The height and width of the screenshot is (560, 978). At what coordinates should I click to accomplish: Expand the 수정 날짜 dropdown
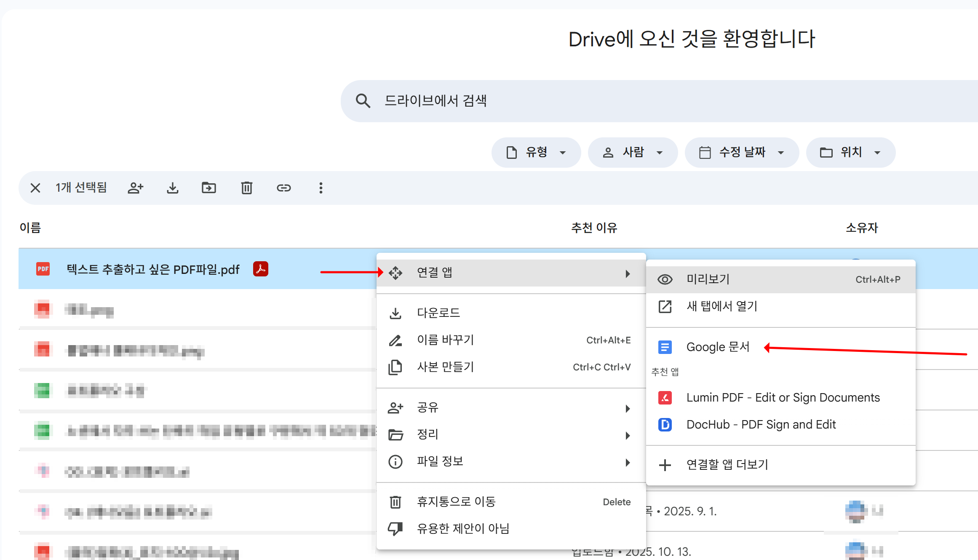[x=742, y=152]
